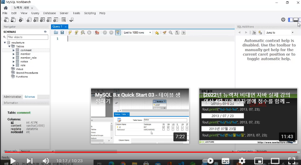The height and width of the screenshot is (165, 301).
Task: Save the query script to file
Action: pos(62,33)
